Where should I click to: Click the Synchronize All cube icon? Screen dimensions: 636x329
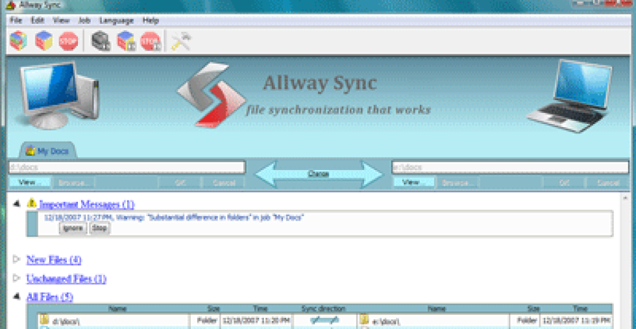[43, 41]
